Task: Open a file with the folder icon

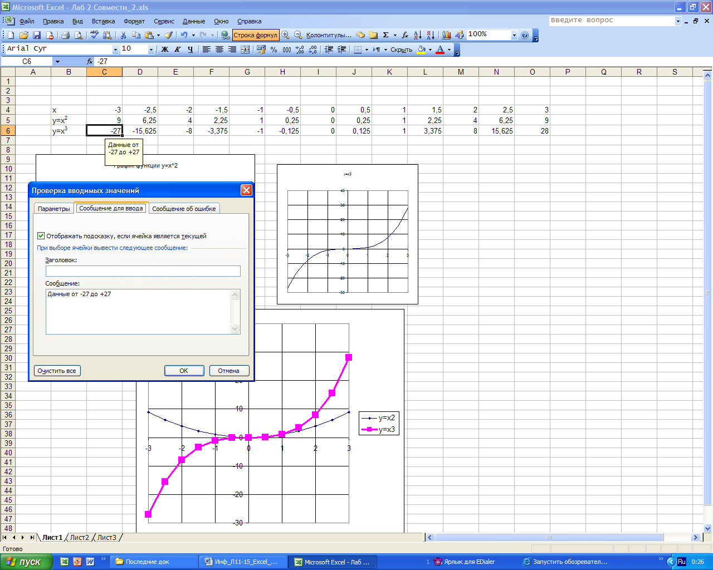Action: (24, 35)
